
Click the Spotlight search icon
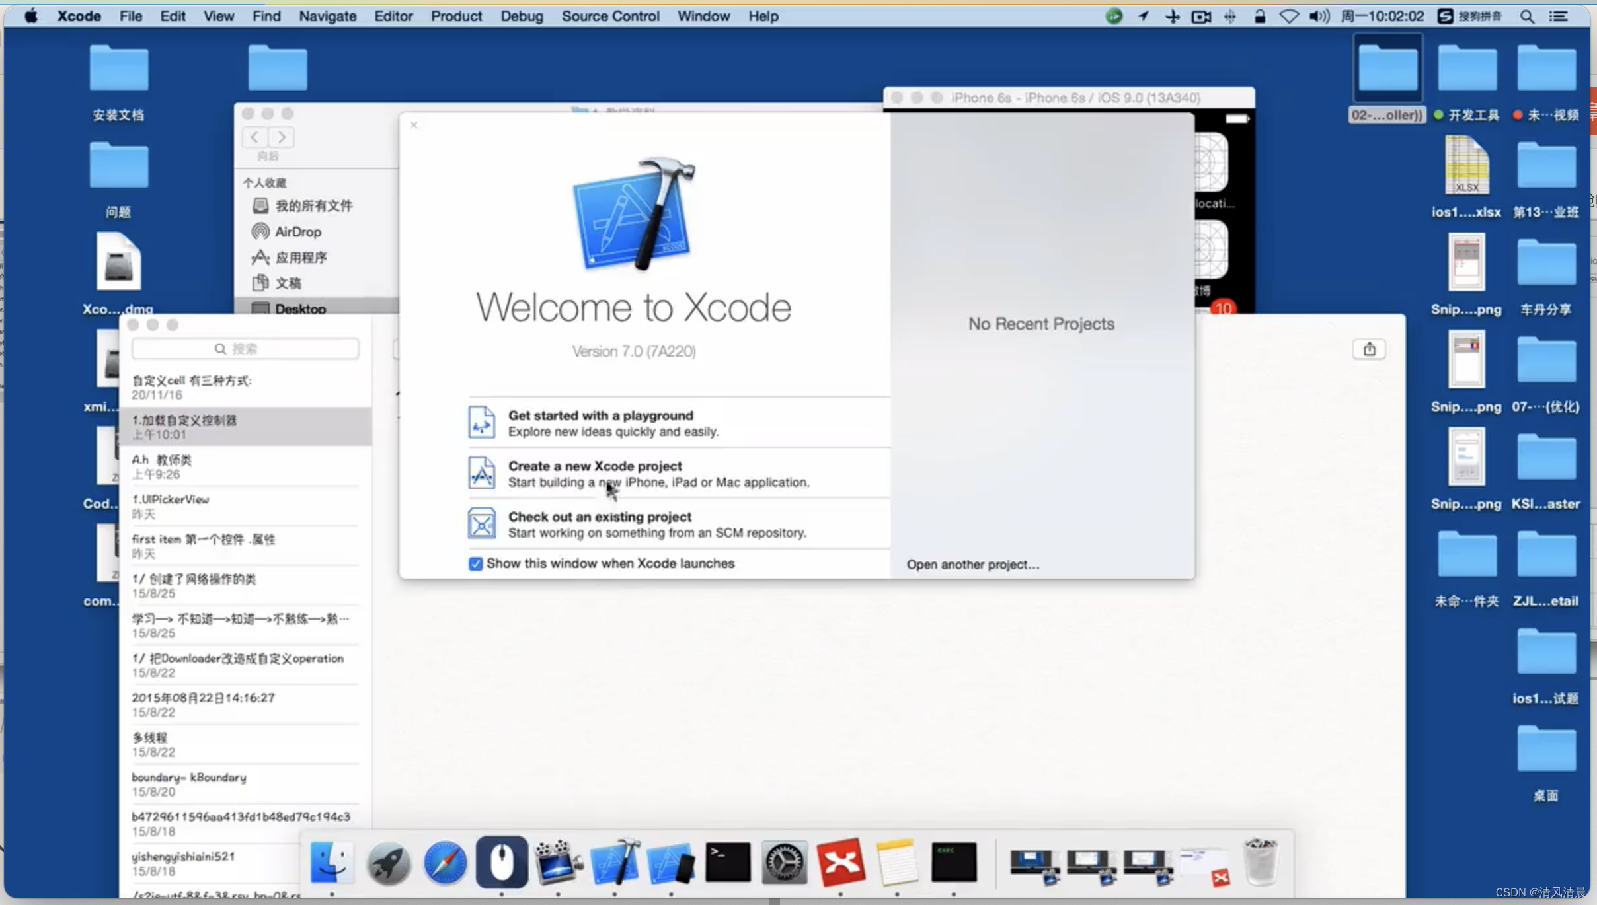1527,17
